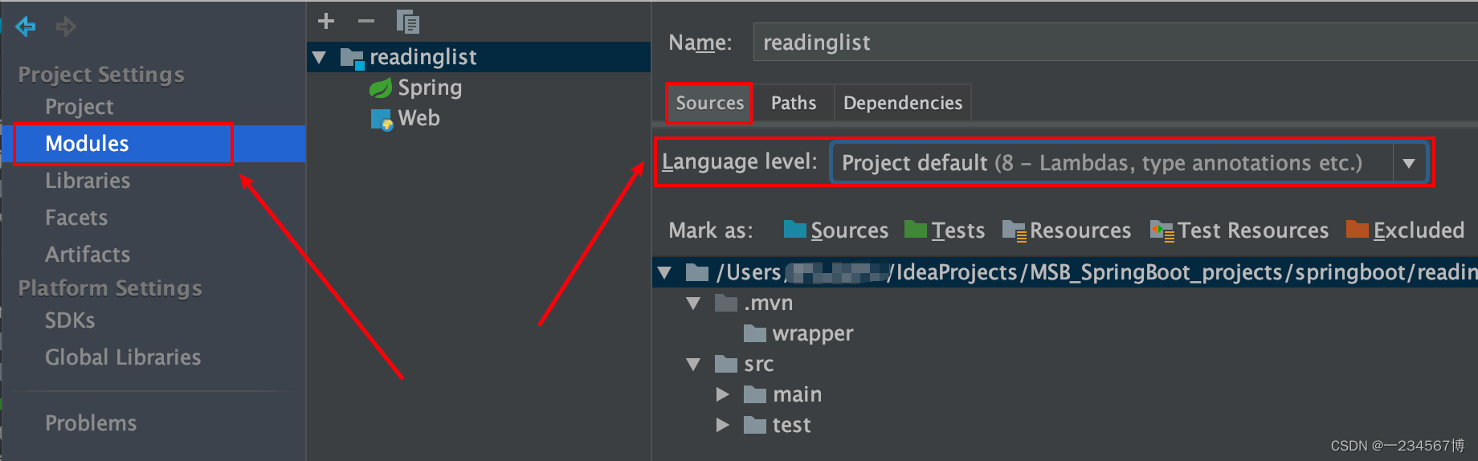Select the Web facet icon
The image size is (1478, 461).
point(382,119)
